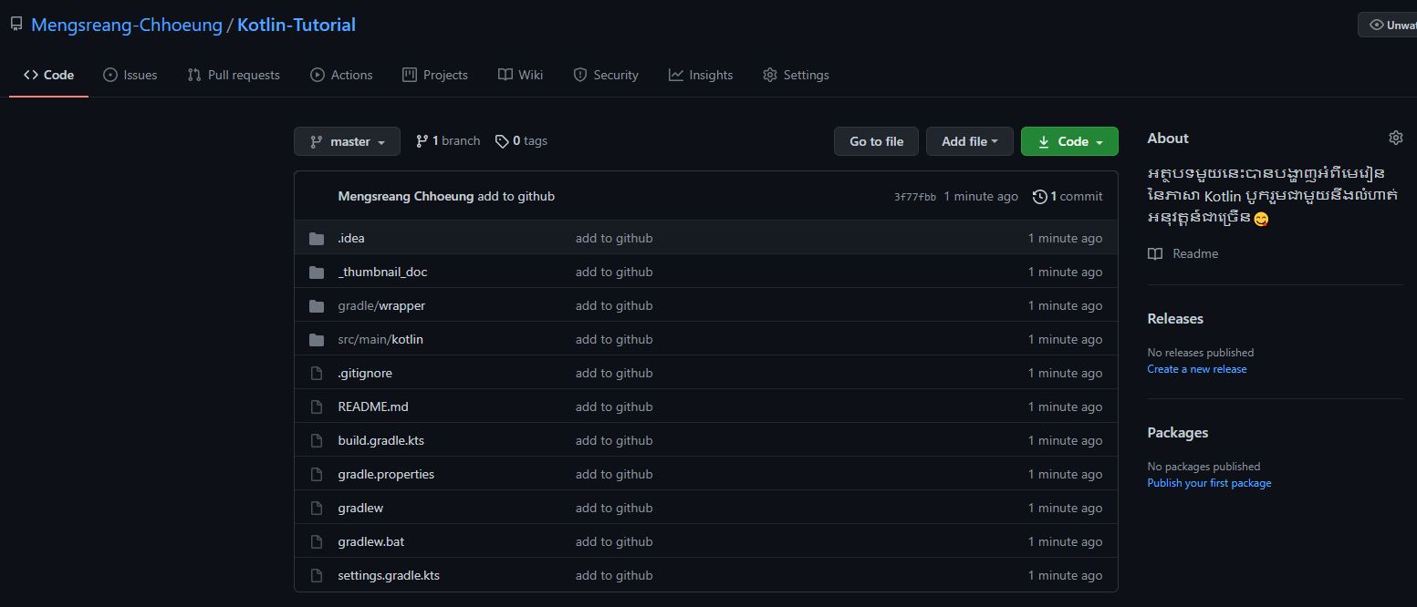Click the branch icon beside 1 branch
1417x607 pixels.
[x=422, y=141]
